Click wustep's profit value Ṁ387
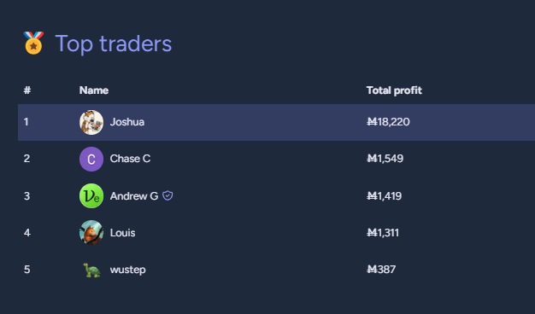 381,270
